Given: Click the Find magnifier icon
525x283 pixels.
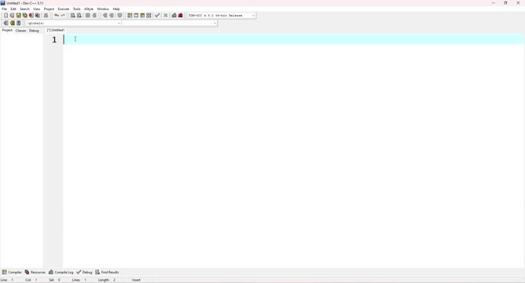Looking at the screenshot, I should (72, 16).
